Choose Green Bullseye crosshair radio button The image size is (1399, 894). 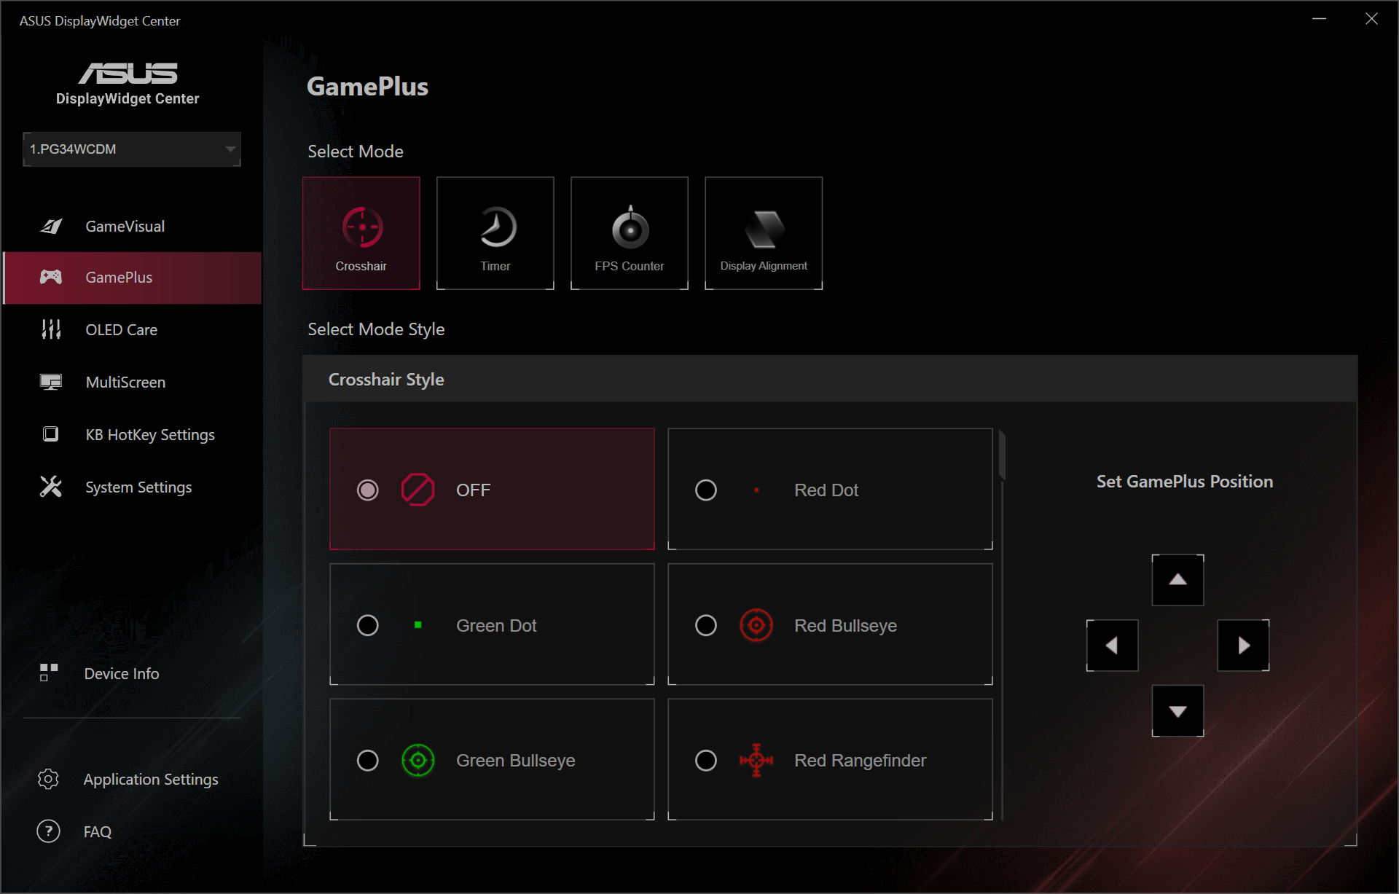click(367, 761)
